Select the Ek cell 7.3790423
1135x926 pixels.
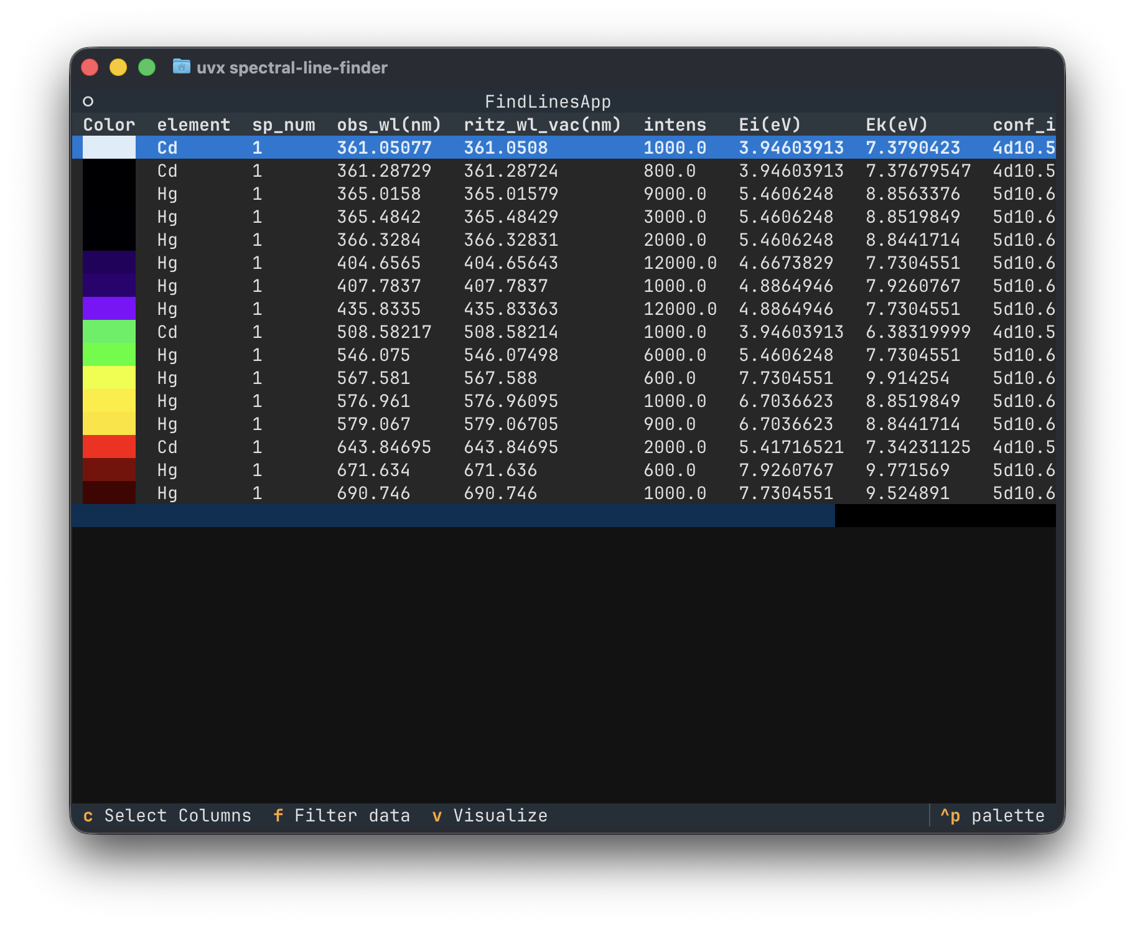pyautogui.click(x=913, y=147)
